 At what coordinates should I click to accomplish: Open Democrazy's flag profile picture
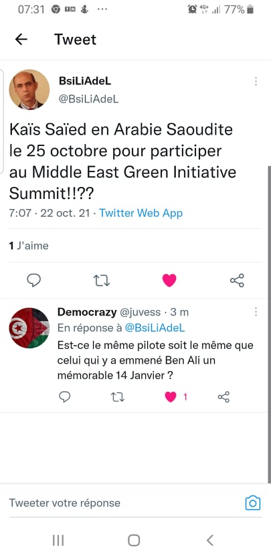(29, 328)
